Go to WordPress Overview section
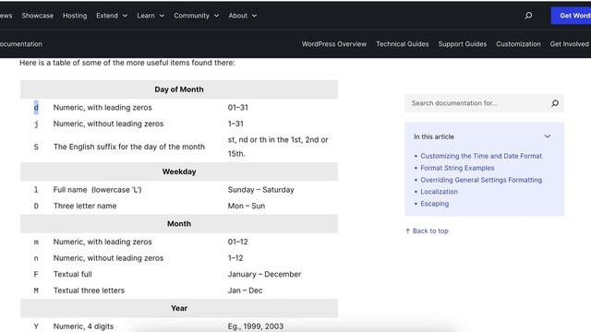 click(334, 44)
